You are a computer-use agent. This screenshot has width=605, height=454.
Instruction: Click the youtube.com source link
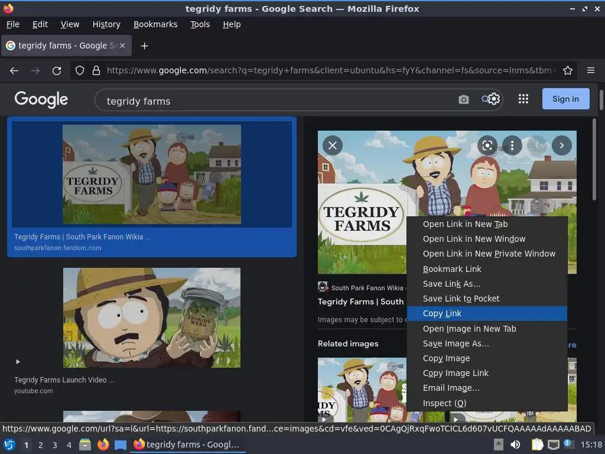(x=34, y=391)
